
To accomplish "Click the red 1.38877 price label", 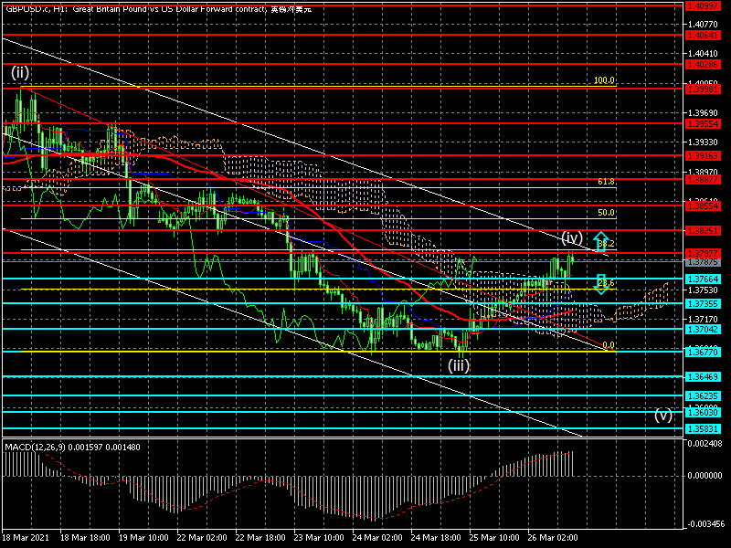I will pyautogui.click(x=703, y=179).
